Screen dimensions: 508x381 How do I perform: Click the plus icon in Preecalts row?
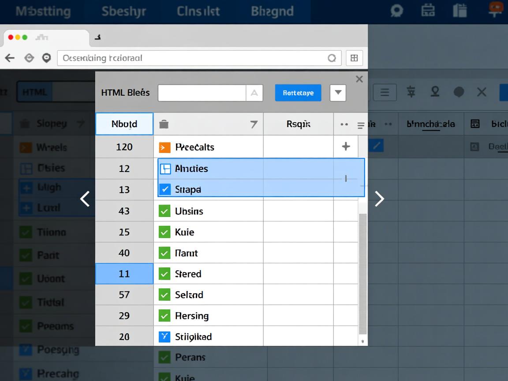346,146
